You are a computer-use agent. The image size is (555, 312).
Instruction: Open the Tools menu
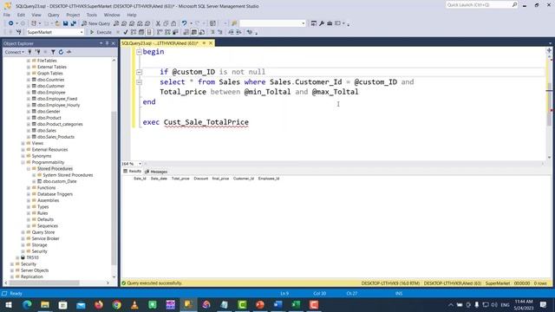pyautogui.click(x=92, y=15)
